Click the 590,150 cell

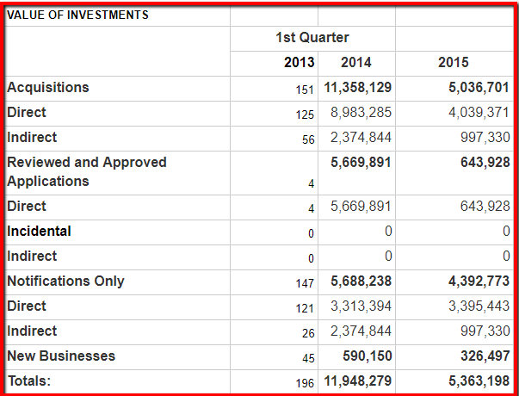(x=368, y=356)
